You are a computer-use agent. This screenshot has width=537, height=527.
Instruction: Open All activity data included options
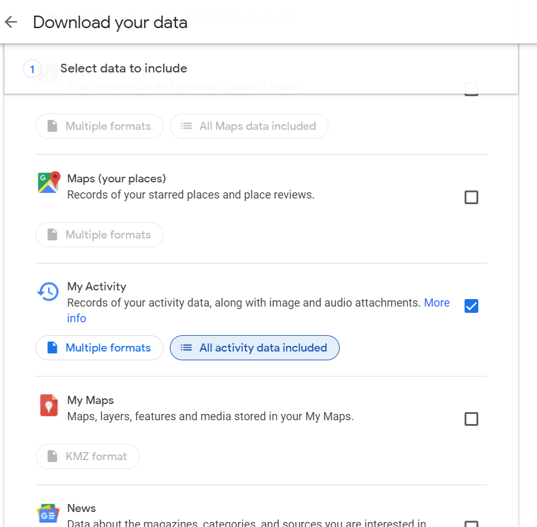[255, 348]
